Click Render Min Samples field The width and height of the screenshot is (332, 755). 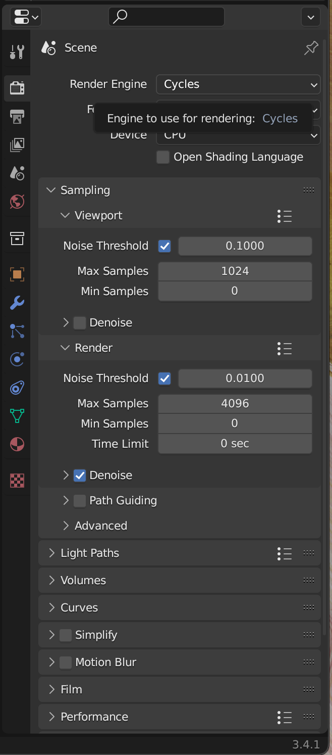coord(235,423)
